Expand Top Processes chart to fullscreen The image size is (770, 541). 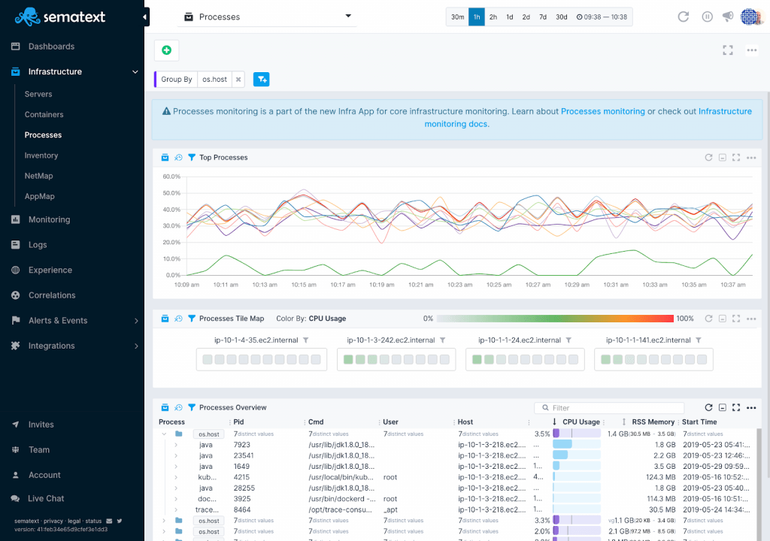[x=737, y=157]
